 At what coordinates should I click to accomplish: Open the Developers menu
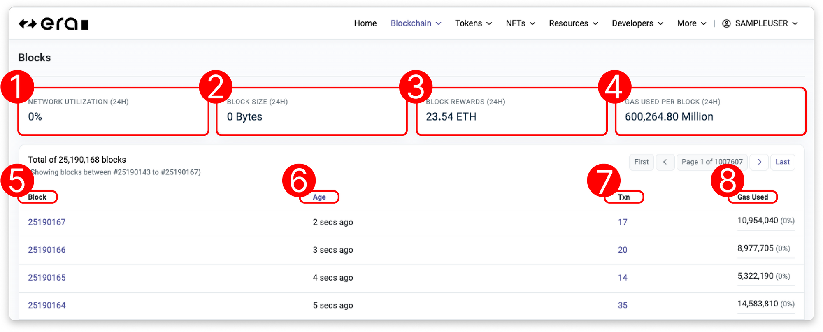[637, 23]
